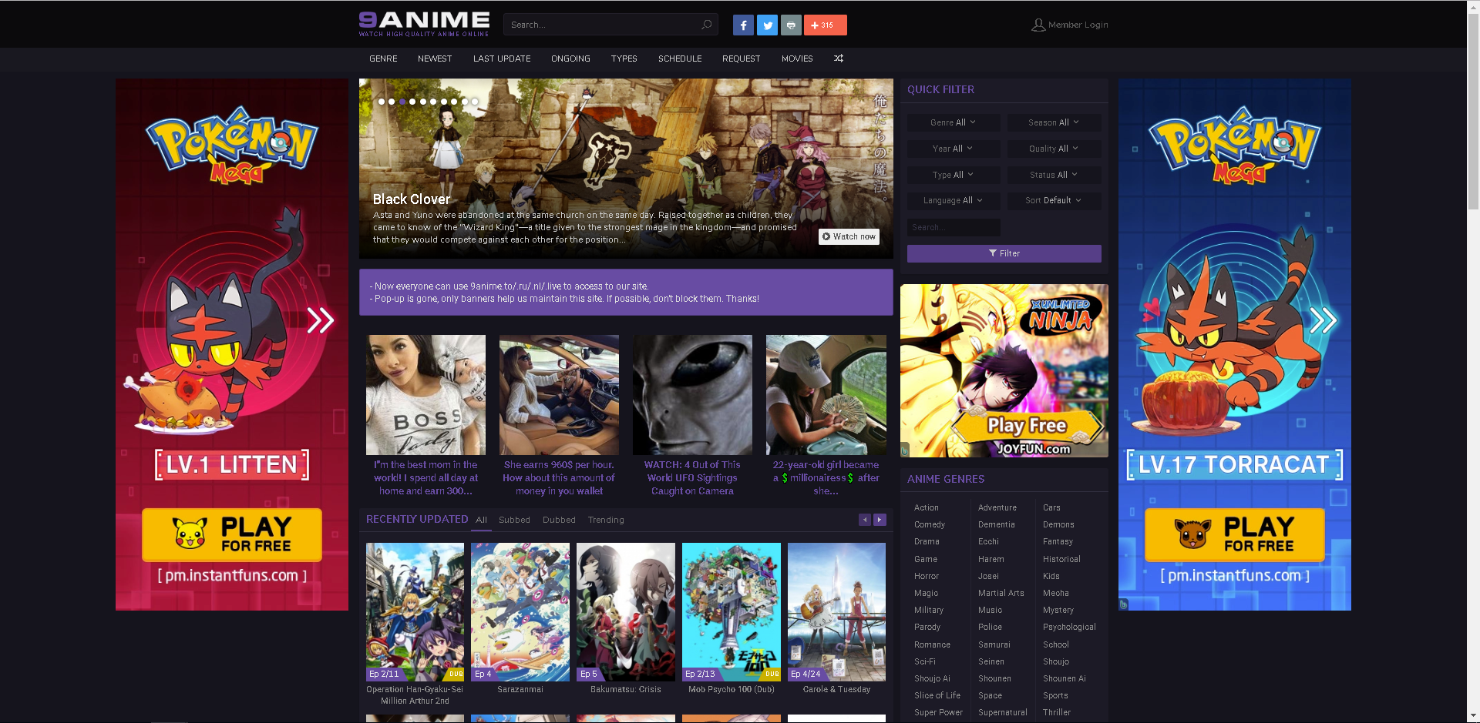Click the purple Filter button

(x=1004, y=253)
